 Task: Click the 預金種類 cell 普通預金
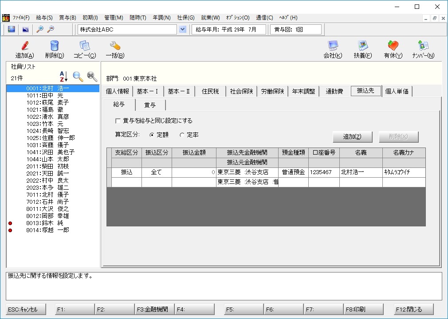point(294,172)
